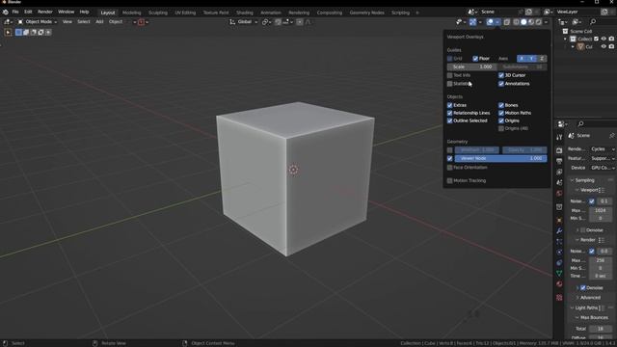Switch to wireframe viewport shading
Image resolution: width=617 pixels, height=347 pixels.
click(x=517, y=22)
